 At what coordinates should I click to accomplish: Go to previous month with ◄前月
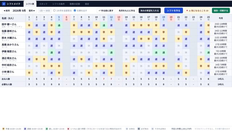(x=7, y=10)
